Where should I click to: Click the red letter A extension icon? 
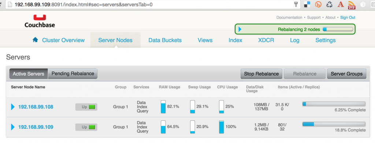click(x=341, y=4)
